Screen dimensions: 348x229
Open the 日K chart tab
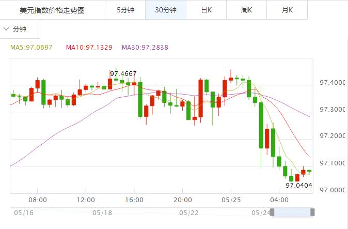[206, 10]
